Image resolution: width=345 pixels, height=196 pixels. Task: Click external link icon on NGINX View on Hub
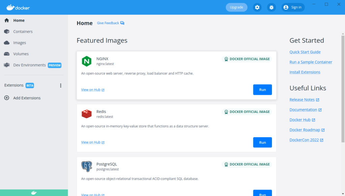click(103, 90)
